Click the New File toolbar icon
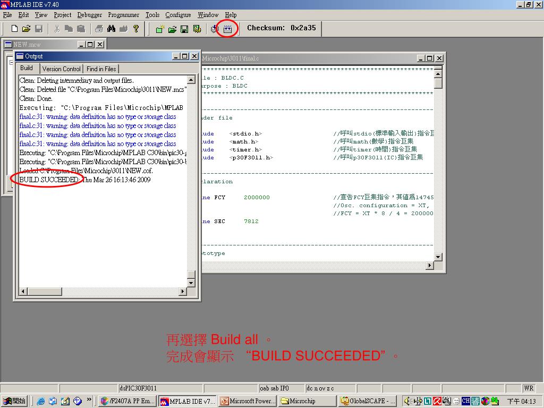 14,29
